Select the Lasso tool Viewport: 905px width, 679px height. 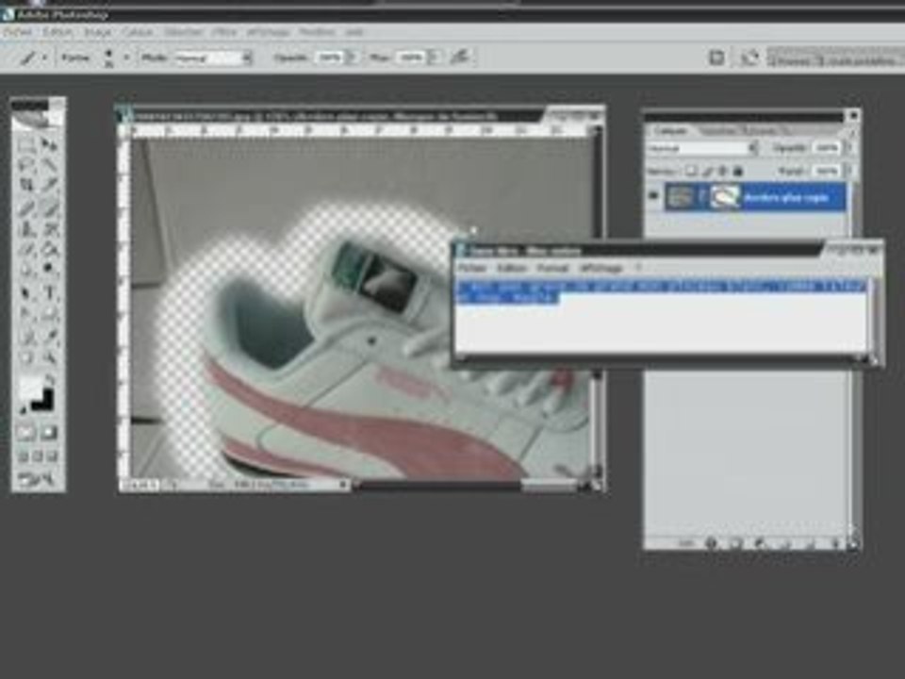[26, 166]
